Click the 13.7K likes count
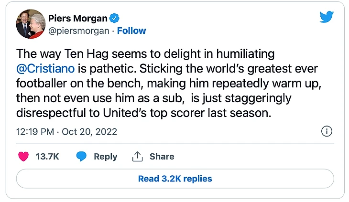Image resolution: width=349 pixels, height=202 pixels. point(47,157)
